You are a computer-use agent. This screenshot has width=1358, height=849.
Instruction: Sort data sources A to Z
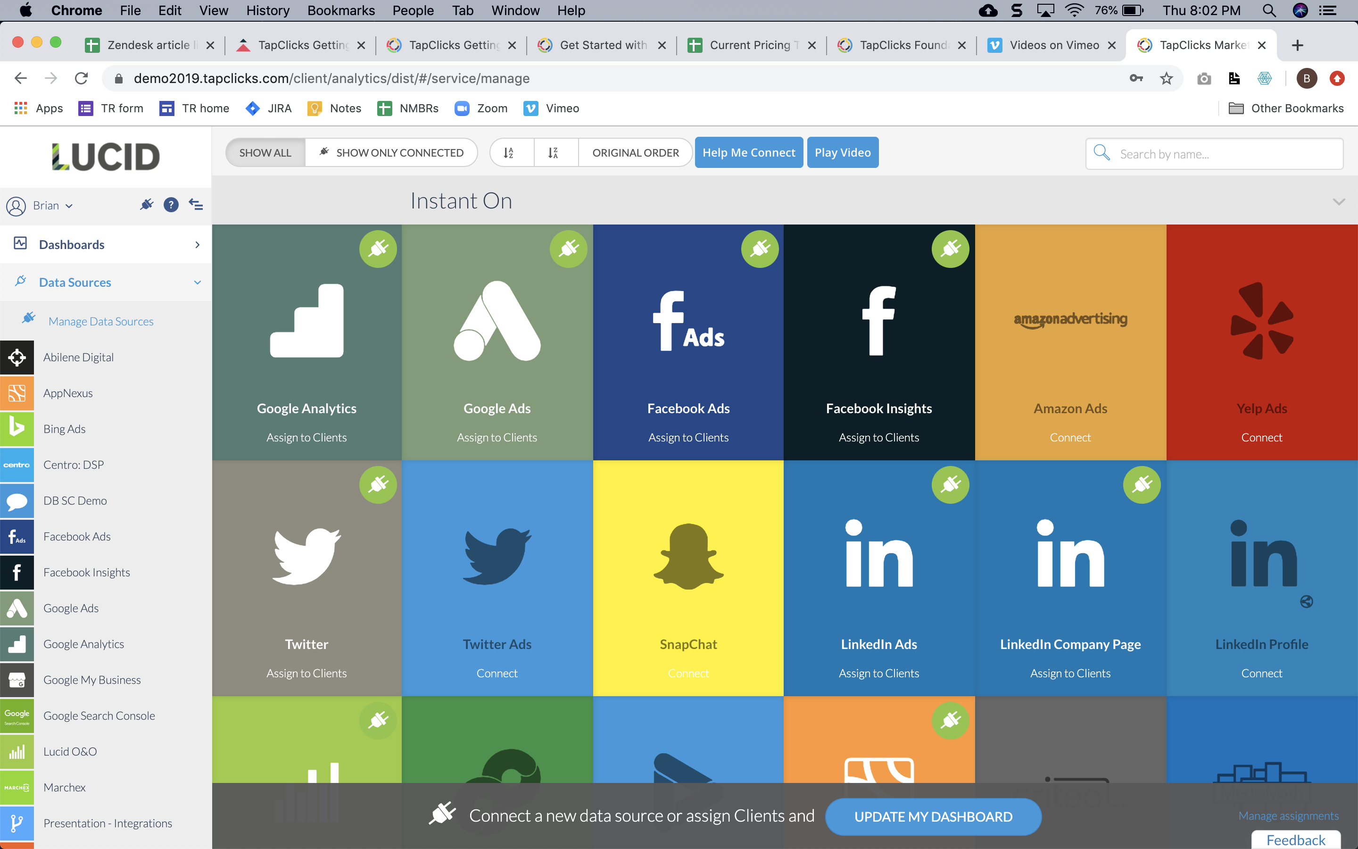511,153
